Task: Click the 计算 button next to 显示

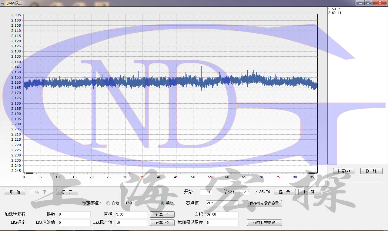Action: 309,192
